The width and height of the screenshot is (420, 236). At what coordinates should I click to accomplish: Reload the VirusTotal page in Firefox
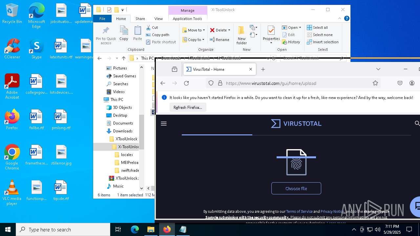pos(186,83)
